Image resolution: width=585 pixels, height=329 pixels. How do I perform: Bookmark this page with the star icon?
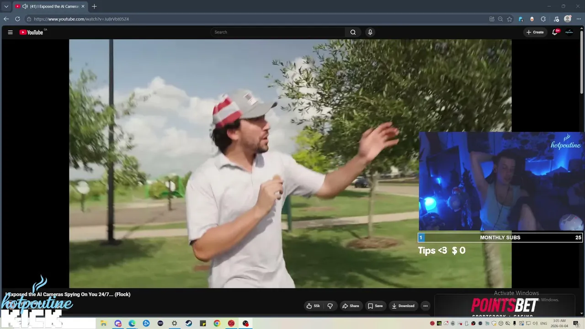510,19
